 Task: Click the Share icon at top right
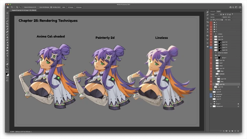[240, 7]
